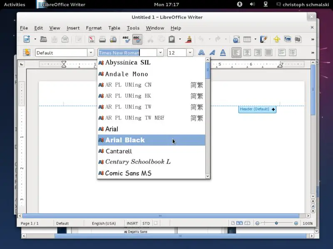Apply Bold formatting icon
This screenshot has width=333, height=249.
coord(201,53)
